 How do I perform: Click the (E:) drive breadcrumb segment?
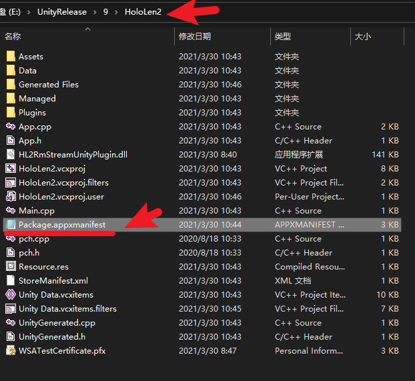(x=15, y=12)
